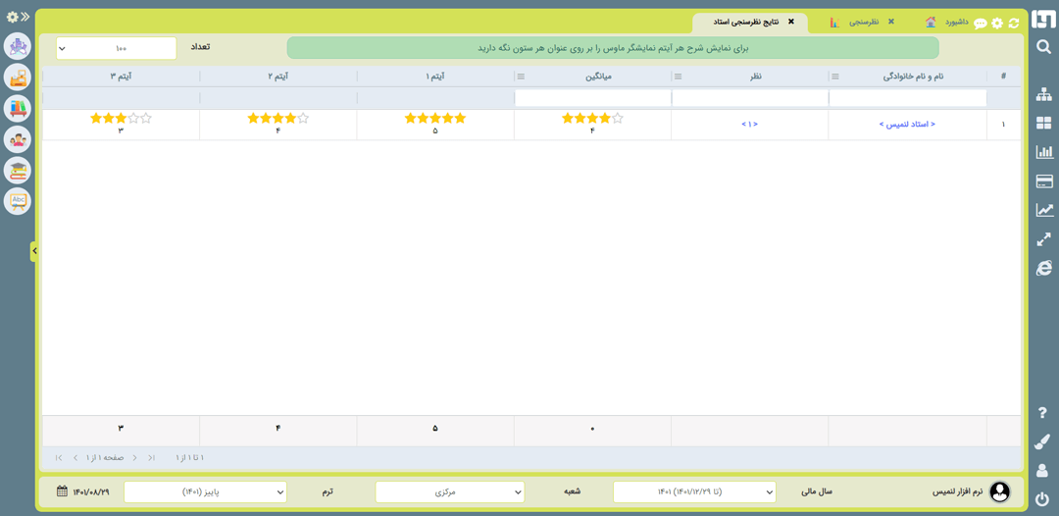Image resolution: width=1059 pixels, height=516 pixels.
Task: Open the calendar icon beside the date
Action: tap(62, 491)
